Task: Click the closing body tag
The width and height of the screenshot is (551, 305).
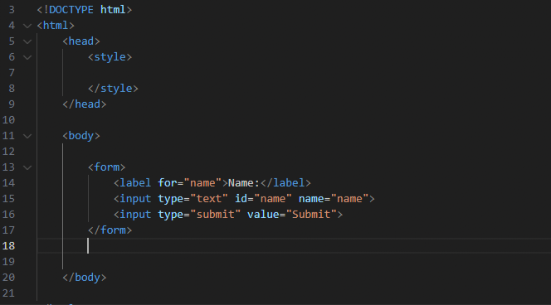Action: pos(85,278)
